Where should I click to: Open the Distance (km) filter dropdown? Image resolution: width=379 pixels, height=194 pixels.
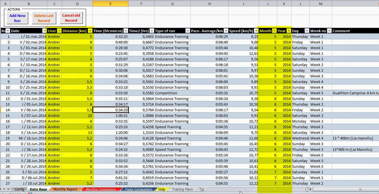pyautogui.click(x=90, y=31)
